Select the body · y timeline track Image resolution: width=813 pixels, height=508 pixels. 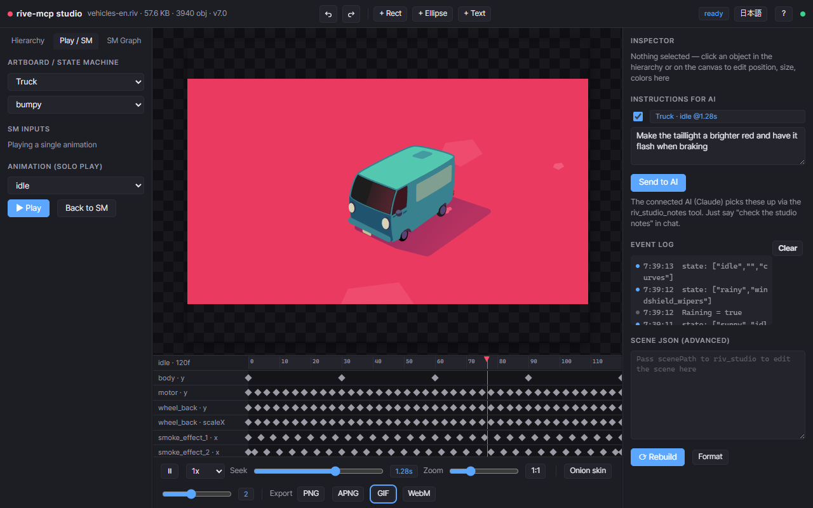click(x=387, y=378)
